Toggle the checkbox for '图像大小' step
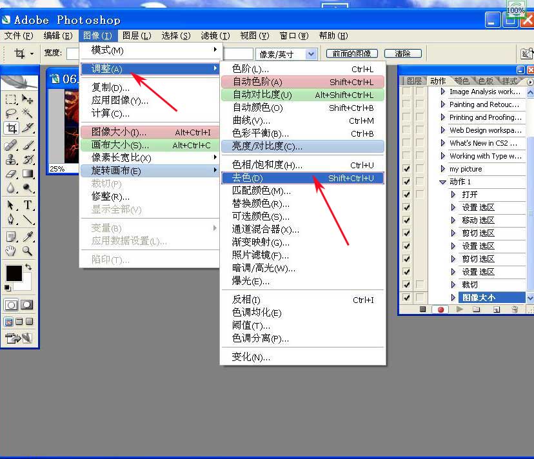This screenshot has height=459, width=534. pos(406,298)
